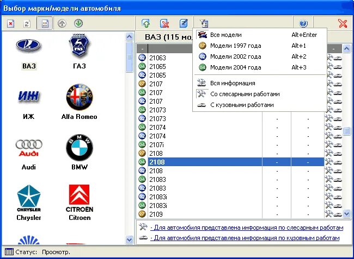
Task: Select menu item Модели 2004 года
Action: [260, 67]
